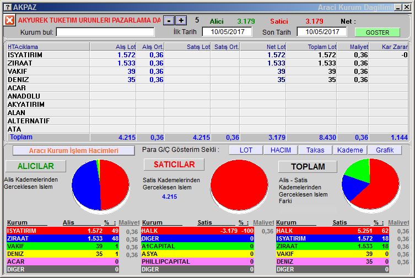Click pink ACAR row in buyers list
This screenshot has width=415, height=278.
[x=63, y=261]
